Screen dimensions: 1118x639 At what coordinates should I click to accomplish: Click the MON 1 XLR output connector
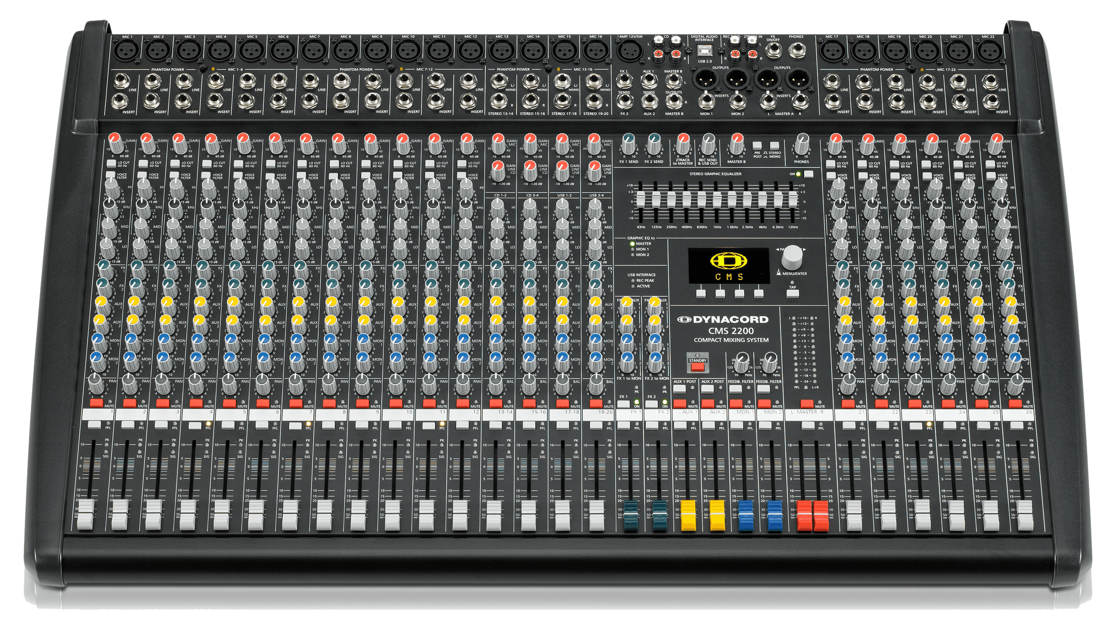(x=706, y=80)
